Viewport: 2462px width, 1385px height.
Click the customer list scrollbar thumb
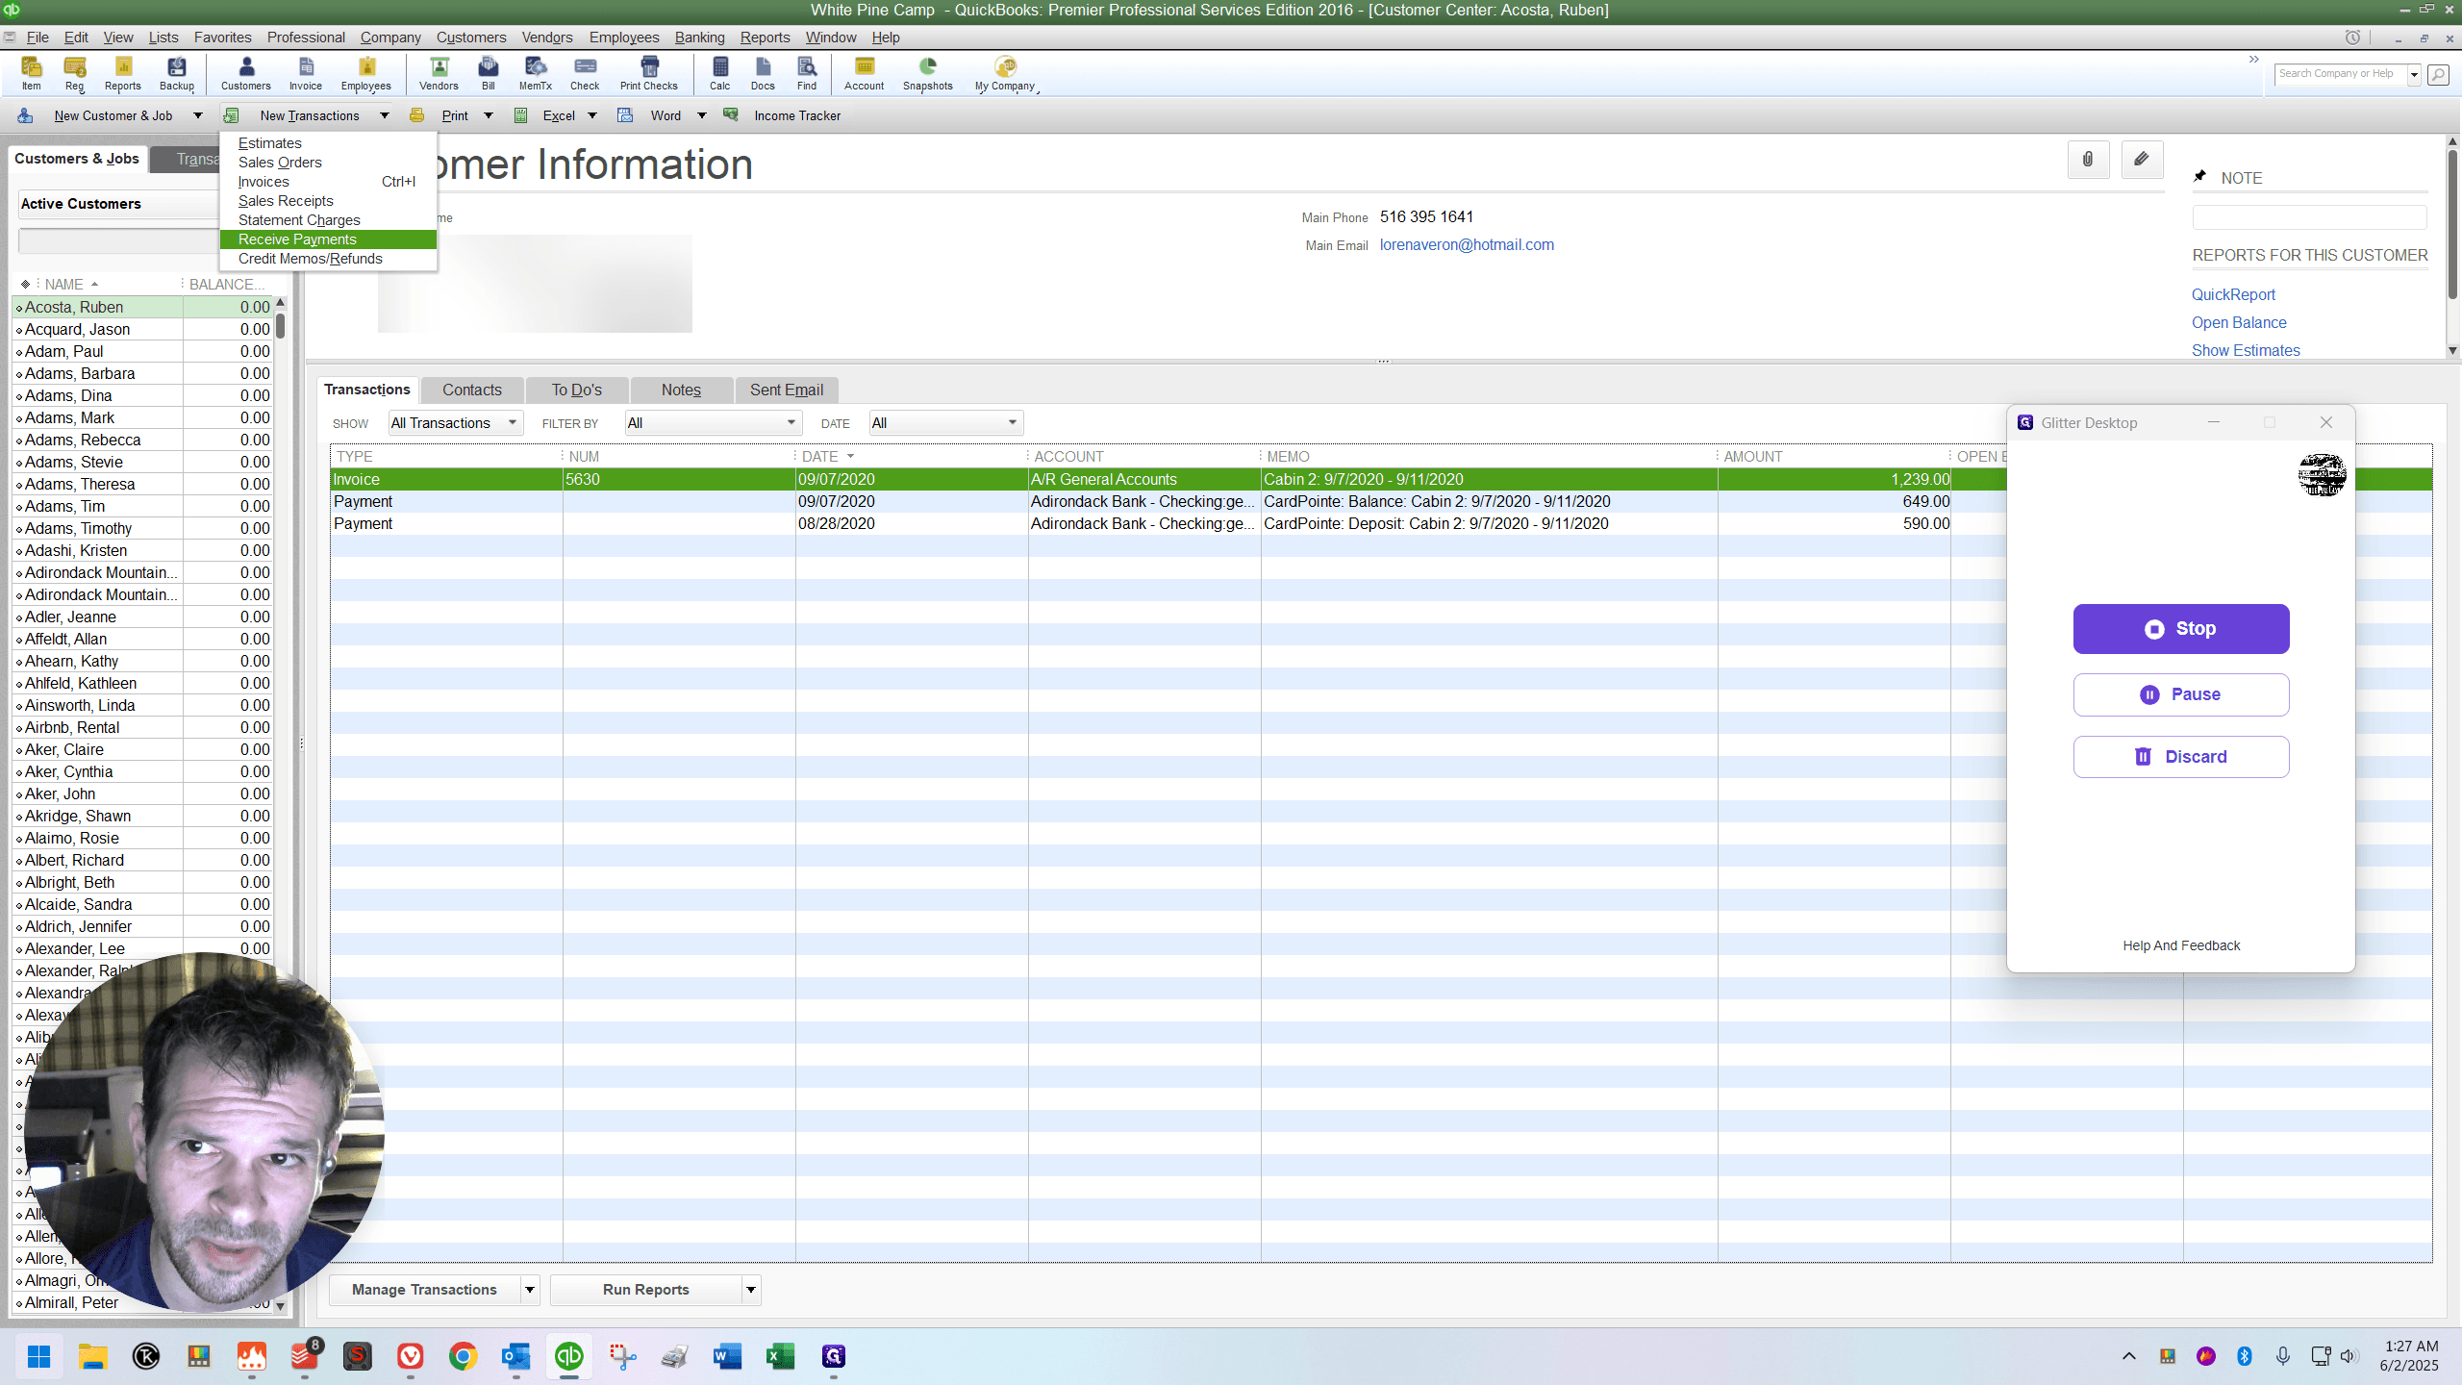[x=280, y=325]
